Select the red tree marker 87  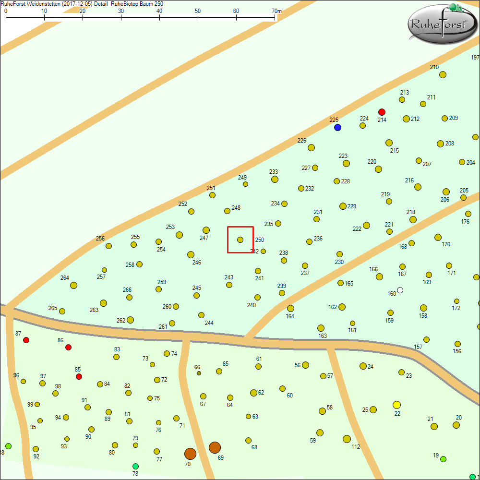click(x=26, y=340)
